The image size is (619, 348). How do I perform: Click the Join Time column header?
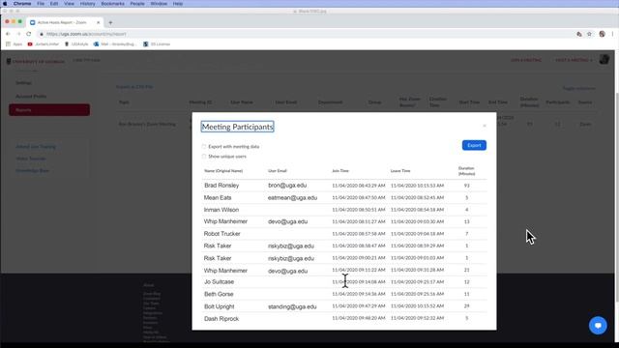[x=340, y=171]
